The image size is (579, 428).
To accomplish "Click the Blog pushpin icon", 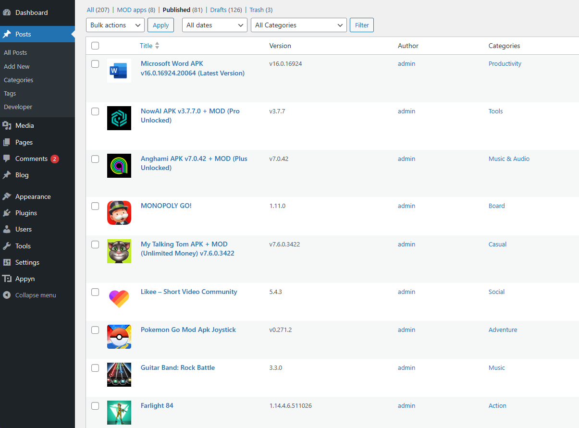I will [x=7, y=175].
